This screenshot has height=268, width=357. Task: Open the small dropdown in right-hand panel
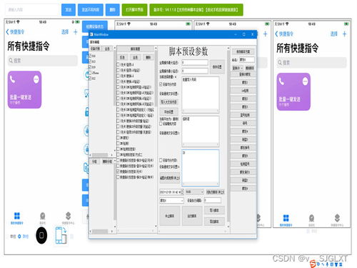coord(238,68)
